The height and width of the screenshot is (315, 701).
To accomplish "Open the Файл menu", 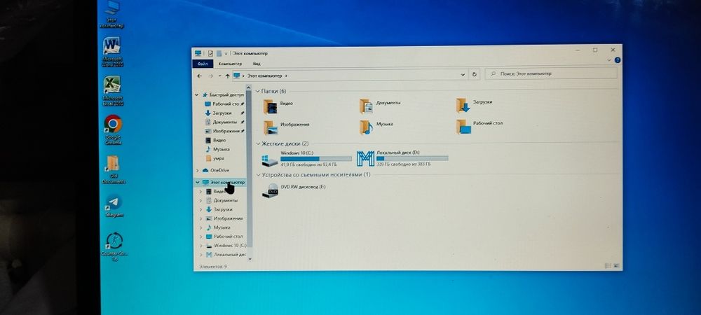I will click(x=203, y=64).
